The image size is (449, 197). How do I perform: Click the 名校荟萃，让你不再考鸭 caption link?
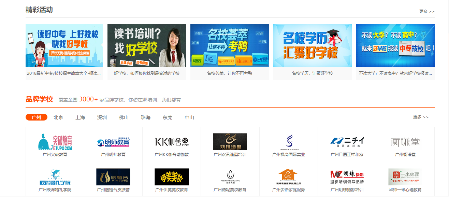[x=230, y=73]
